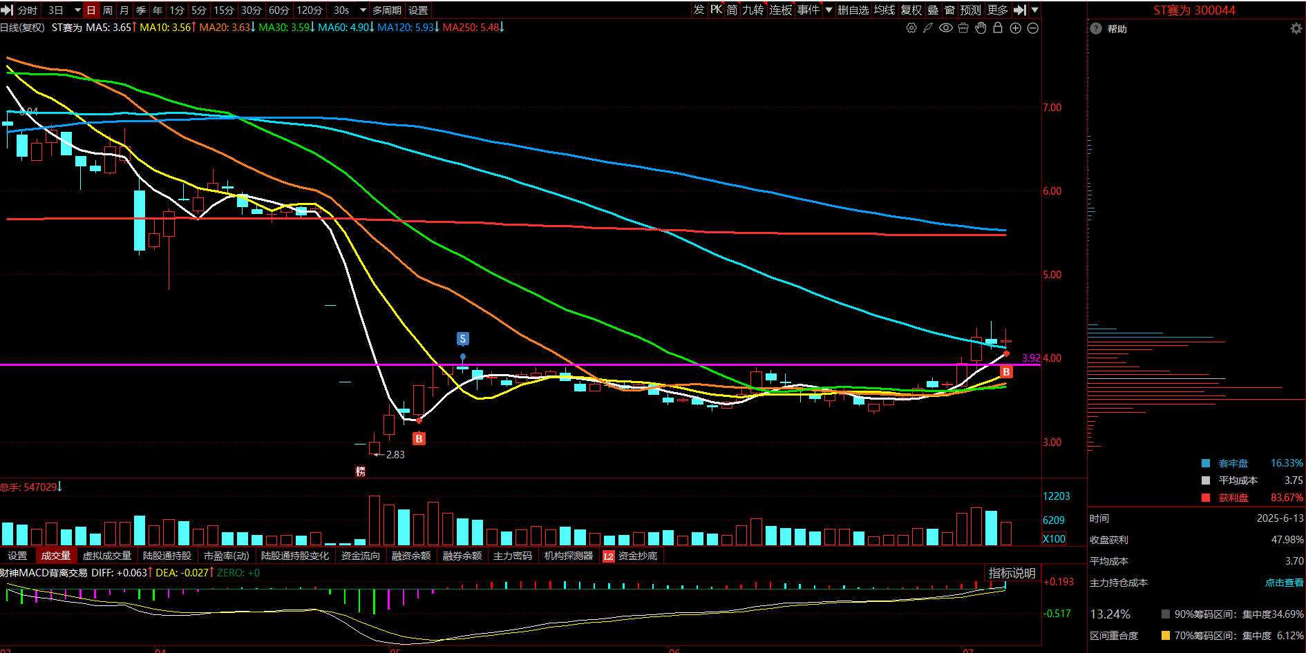Select the 主力密码 indicator tab

coord(513,556)
